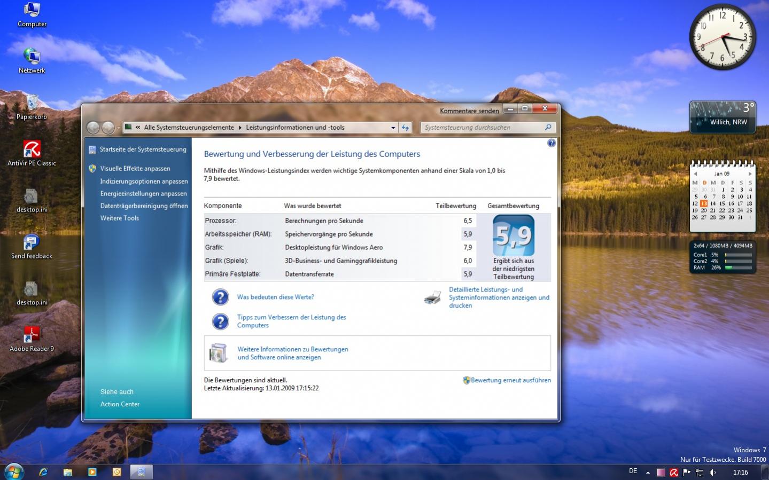Image resolution: width=769 pixels, height=480 pixels.
Task: Open Internet Explorer from the taskbar
Action: click(43, 472)
